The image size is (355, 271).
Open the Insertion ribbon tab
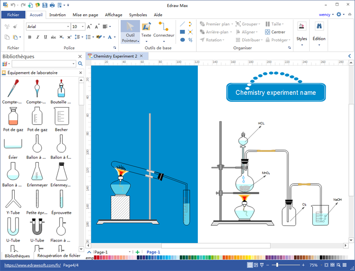pos(57,15)
